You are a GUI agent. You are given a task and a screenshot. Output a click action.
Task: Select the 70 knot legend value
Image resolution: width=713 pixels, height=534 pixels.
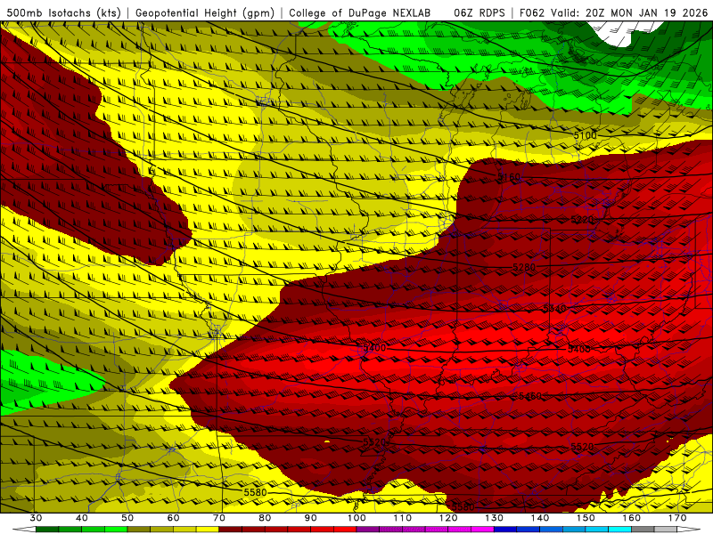219,518
